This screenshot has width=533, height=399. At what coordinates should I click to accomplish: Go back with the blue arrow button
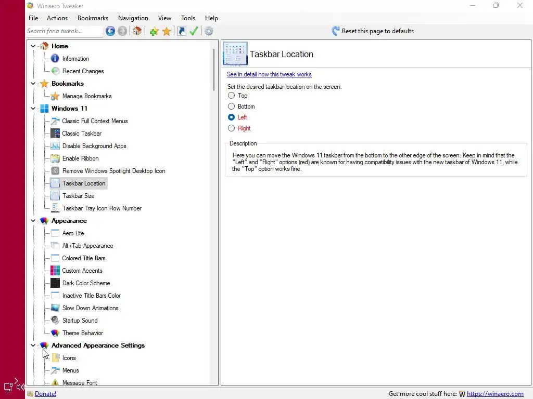[110, 31]
